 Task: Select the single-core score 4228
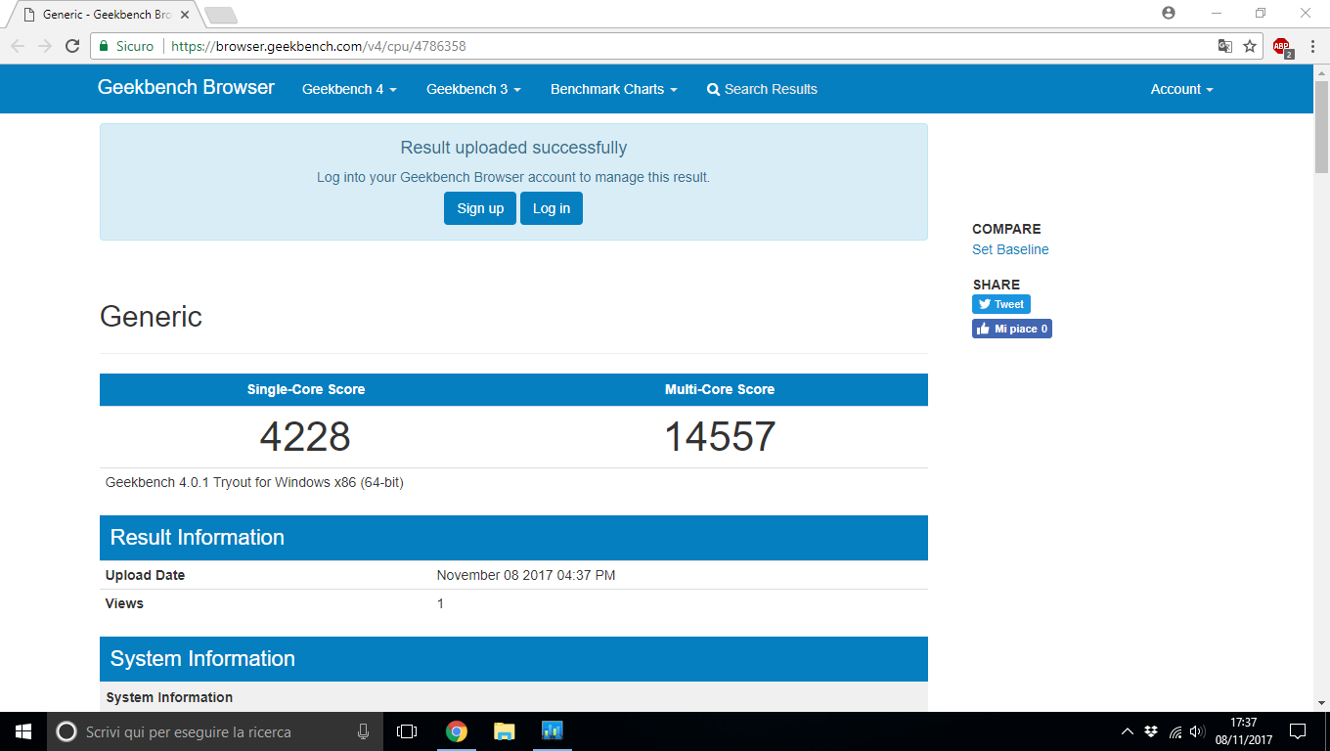[305, 436]
